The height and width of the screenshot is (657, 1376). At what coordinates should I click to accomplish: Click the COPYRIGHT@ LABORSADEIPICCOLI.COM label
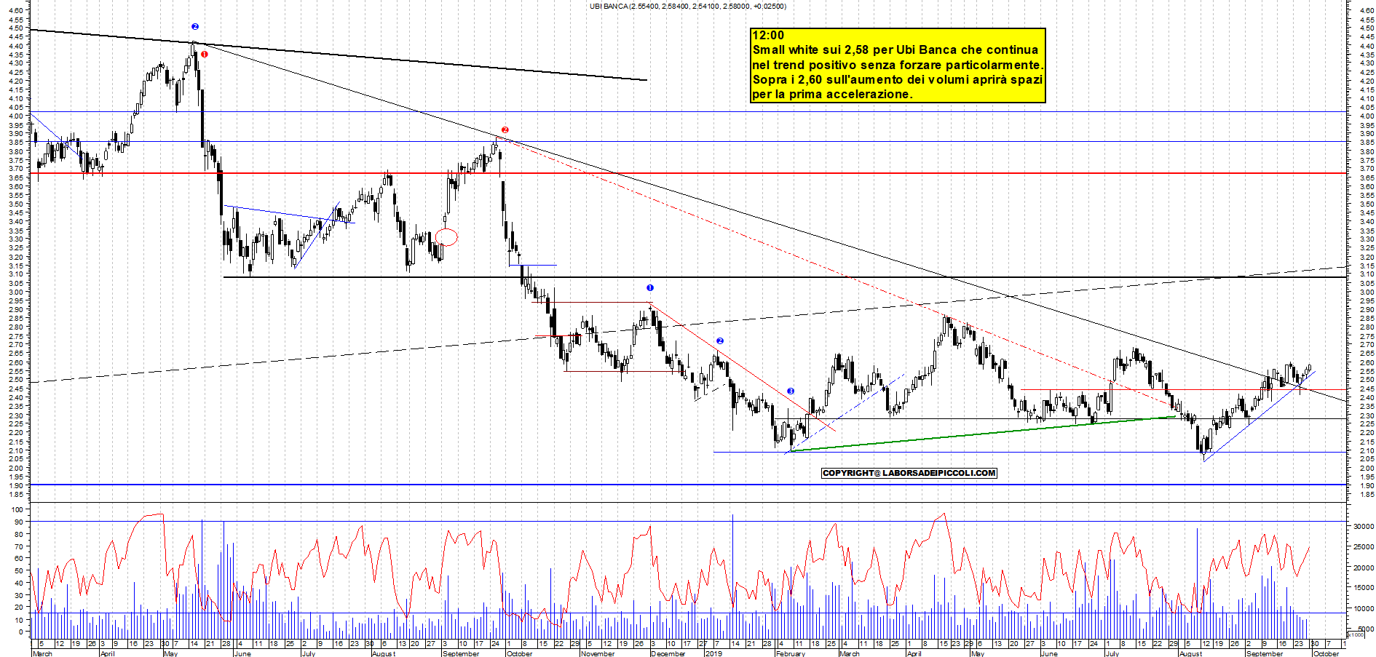[x=909, y=473]
